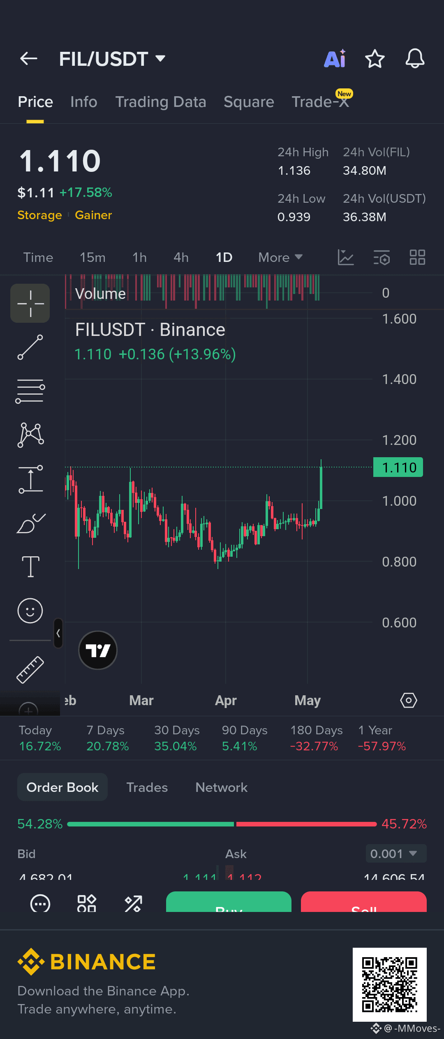The image size is (444, 1039).
Task: Go back using the left arrow
Action: tap(29, 59)
